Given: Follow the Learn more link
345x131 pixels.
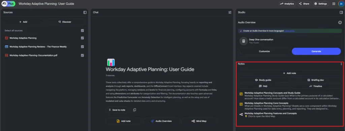Looking at the screenshot, I should pyautogui.click(x=289, y=31).
